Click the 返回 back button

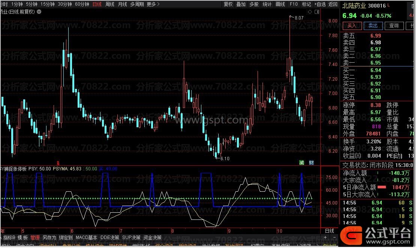[333, 4]
